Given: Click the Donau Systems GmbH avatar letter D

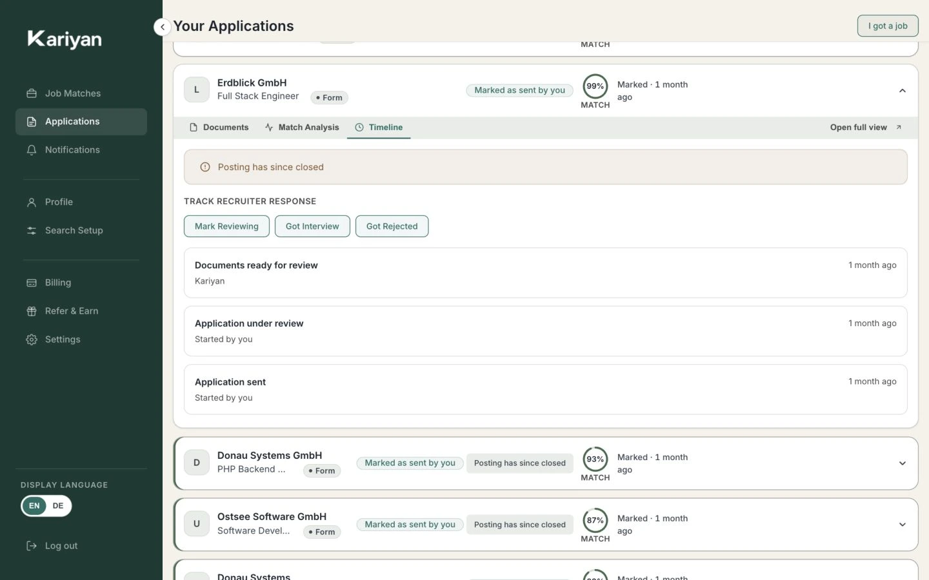Looking at the screenshot, I should pos(197,463).
